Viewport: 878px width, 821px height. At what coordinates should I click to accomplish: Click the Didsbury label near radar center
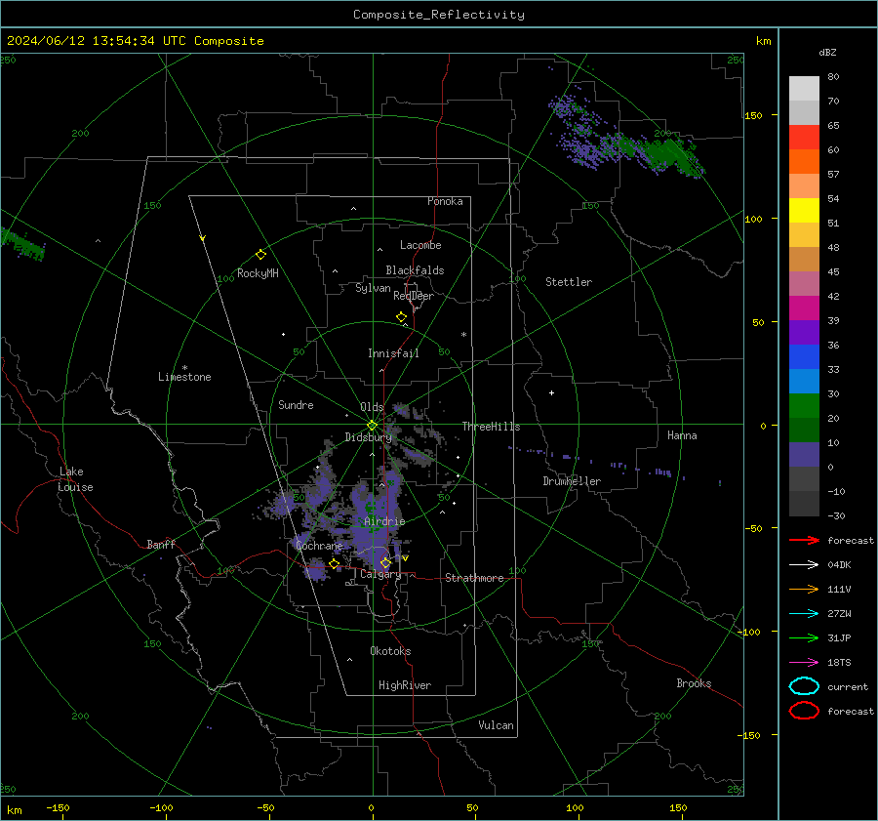[x=369, y=437]
